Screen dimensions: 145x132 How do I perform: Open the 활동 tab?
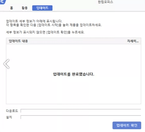coord(25,8)
